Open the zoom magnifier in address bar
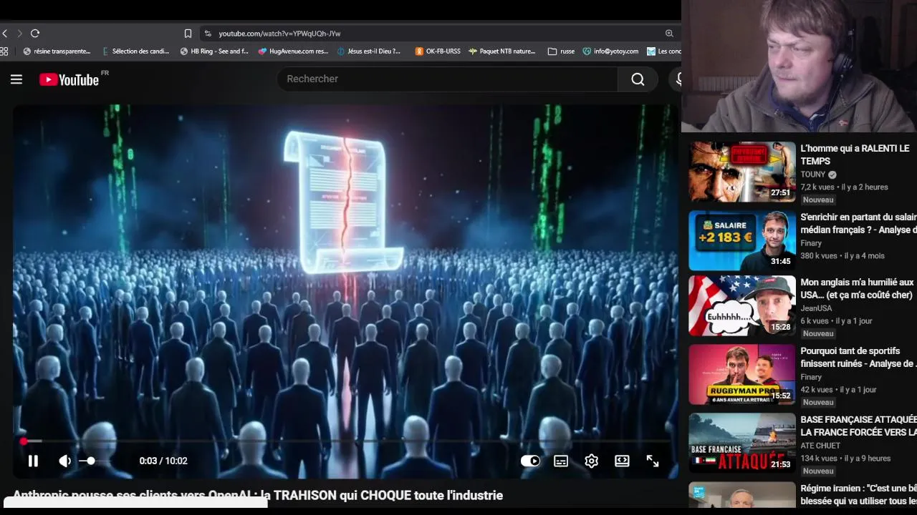The width and height of the screenshot is (917, 515). (x=669, y=34)
